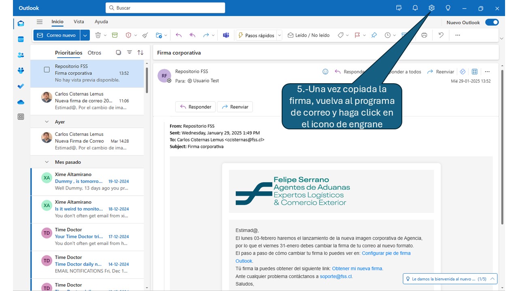Forward using toolbar forward arrow

(x=206, y=35)
